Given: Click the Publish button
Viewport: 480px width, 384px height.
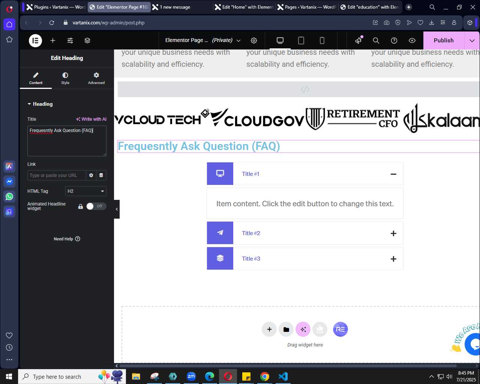Looking at the screenshot, I should (444, 40).
